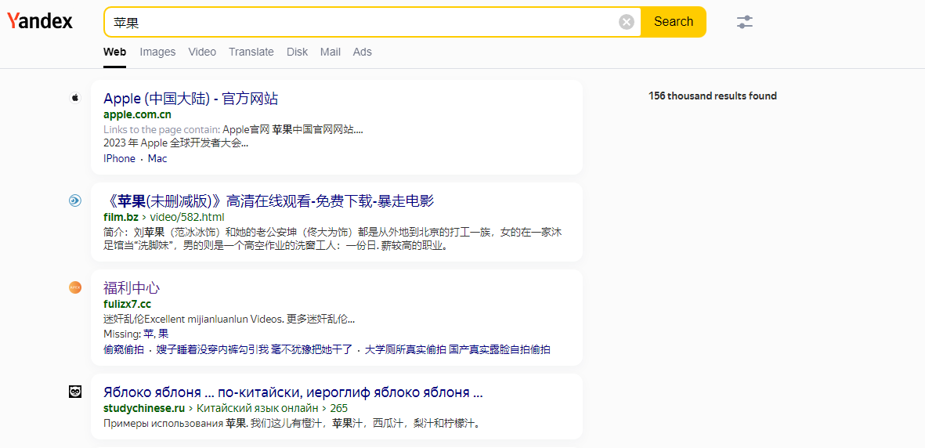Open the Mail tab
The width and height of the screenshot is (925, 448).
click(331, 52)
